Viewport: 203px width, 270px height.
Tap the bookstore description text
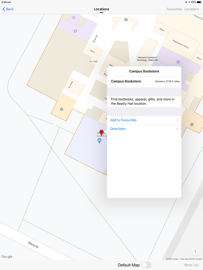pos(143,101)
